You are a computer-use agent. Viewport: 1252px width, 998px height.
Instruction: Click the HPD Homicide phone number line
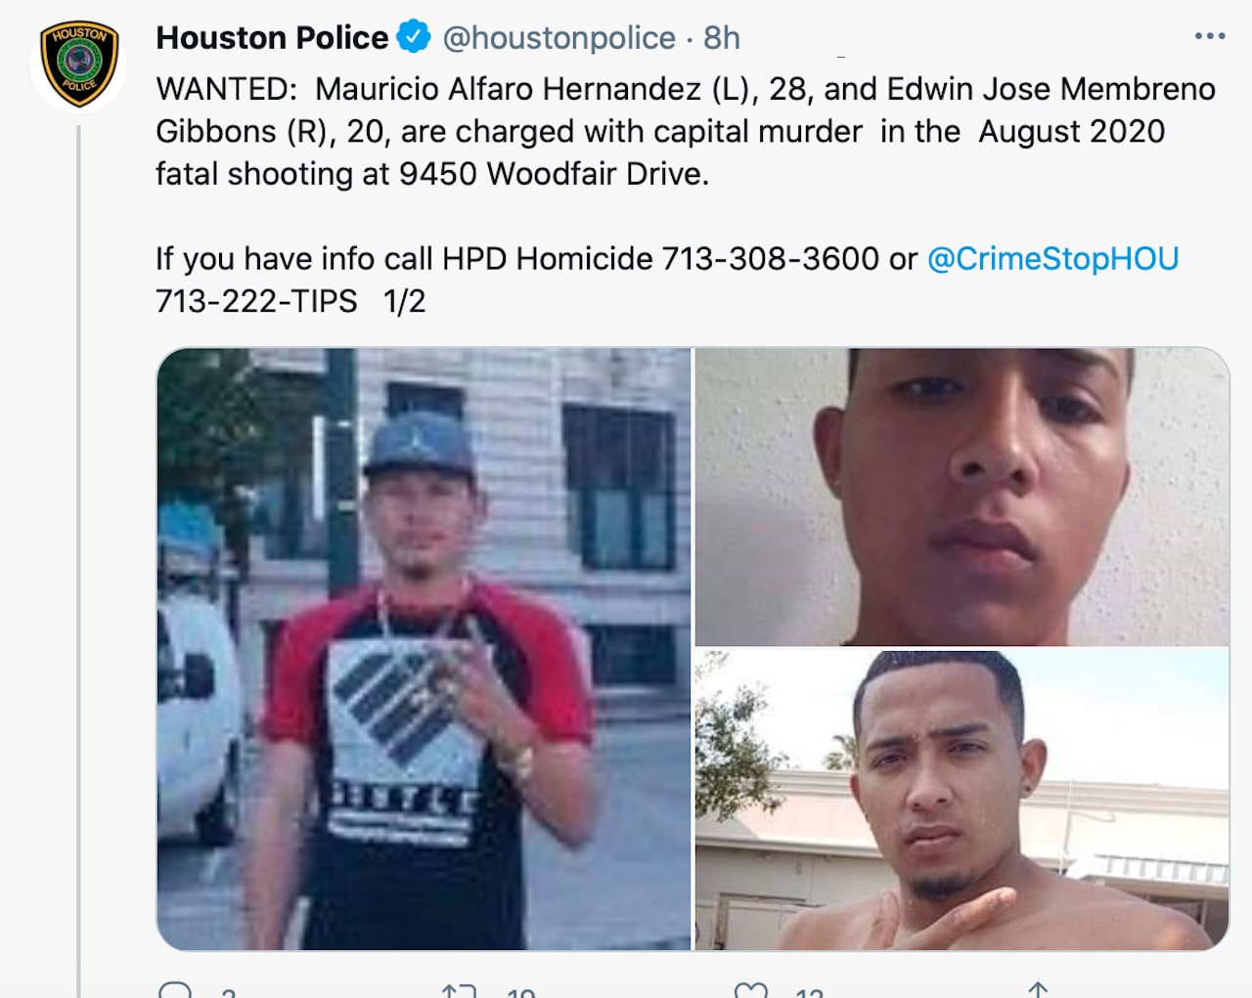pos(667,259)
